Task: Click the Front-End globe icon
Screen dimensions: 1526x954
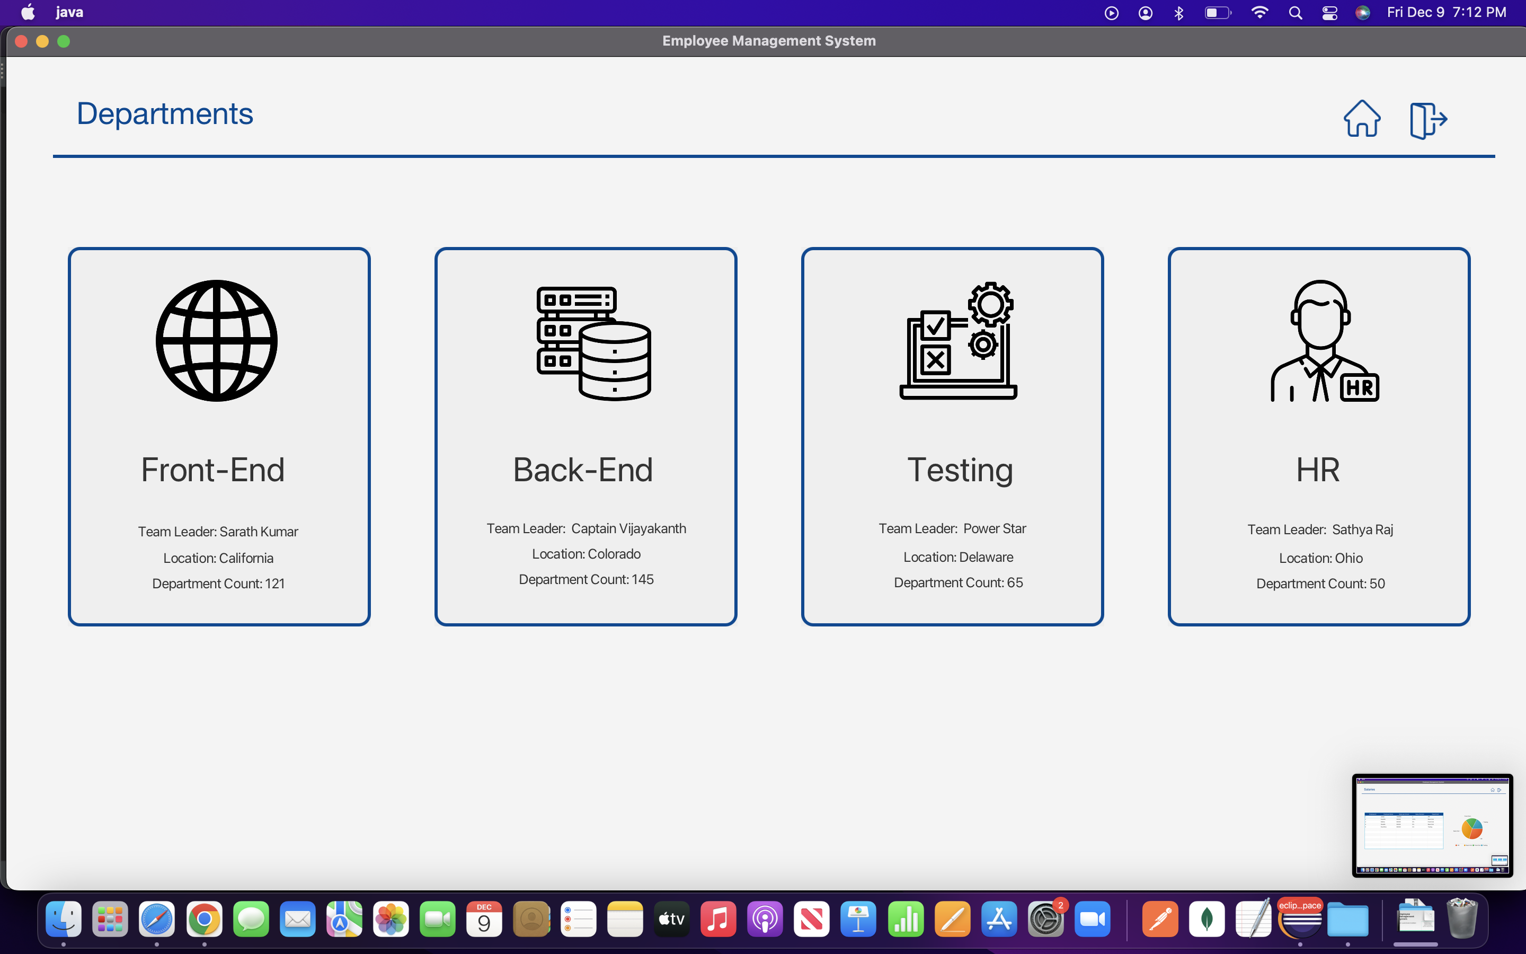Action: point(216,341)
